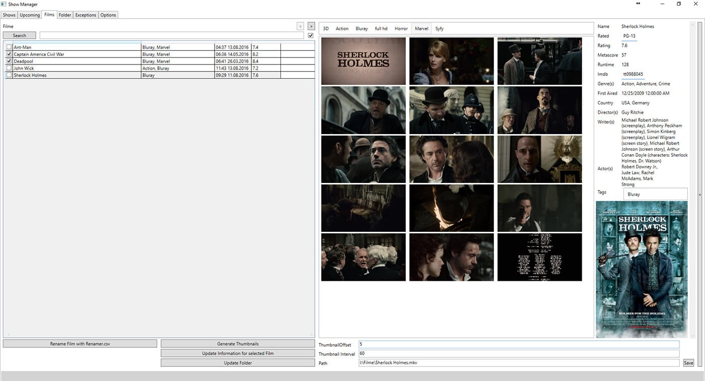Edit the Thumbnail Interval field
Viewport: 705px width, 381px height.
519,354
